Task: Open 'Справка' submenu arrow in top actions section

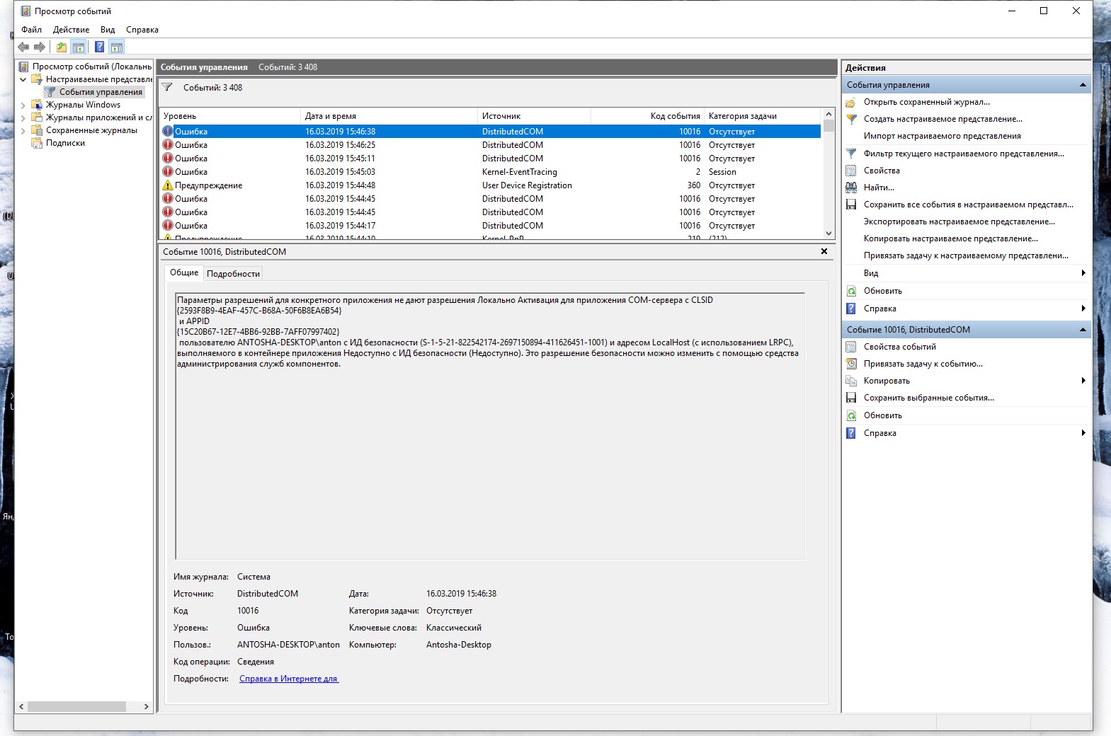Action: point(1083,309)
